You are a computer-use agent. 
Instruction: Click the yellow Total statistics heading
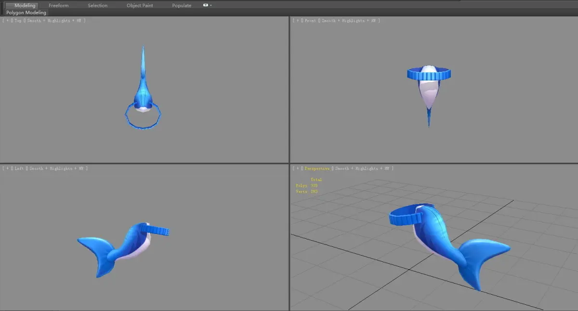tap(316, 180)
